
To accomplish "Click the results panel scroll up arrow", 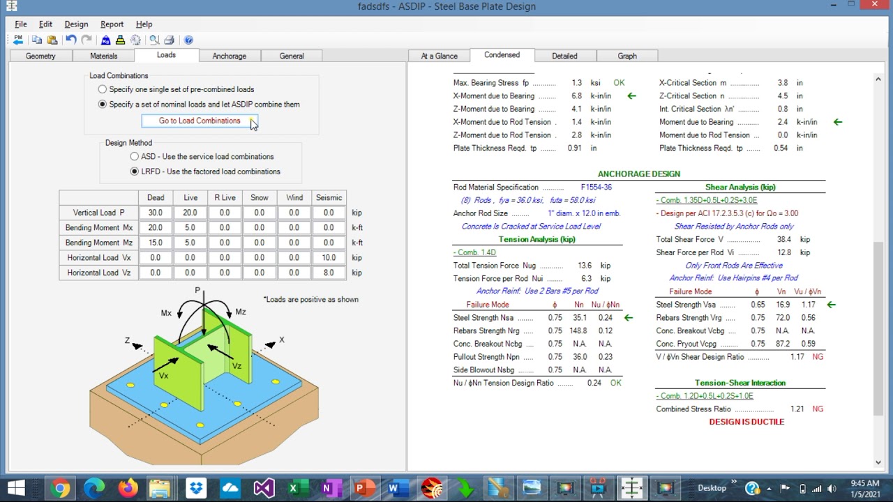I will [x=879, y=79].
